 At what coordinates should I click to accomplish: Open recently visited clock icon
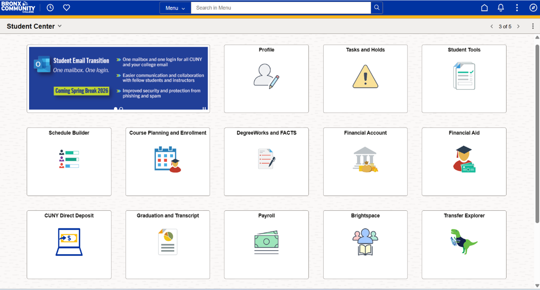[x=50, y=8]
